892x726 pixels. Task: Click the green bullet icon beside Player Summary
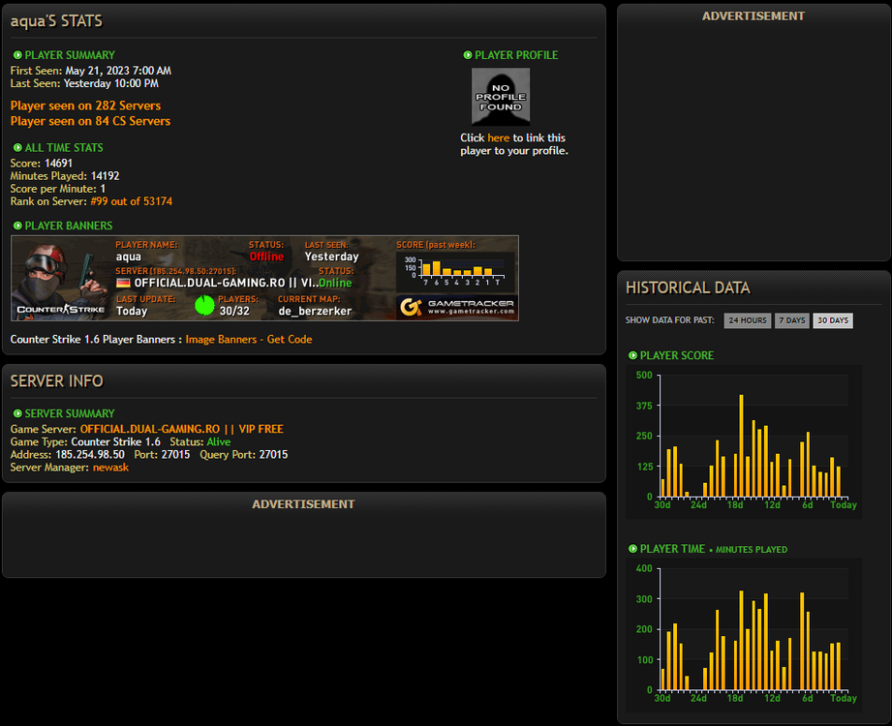[x=17, y=55]
